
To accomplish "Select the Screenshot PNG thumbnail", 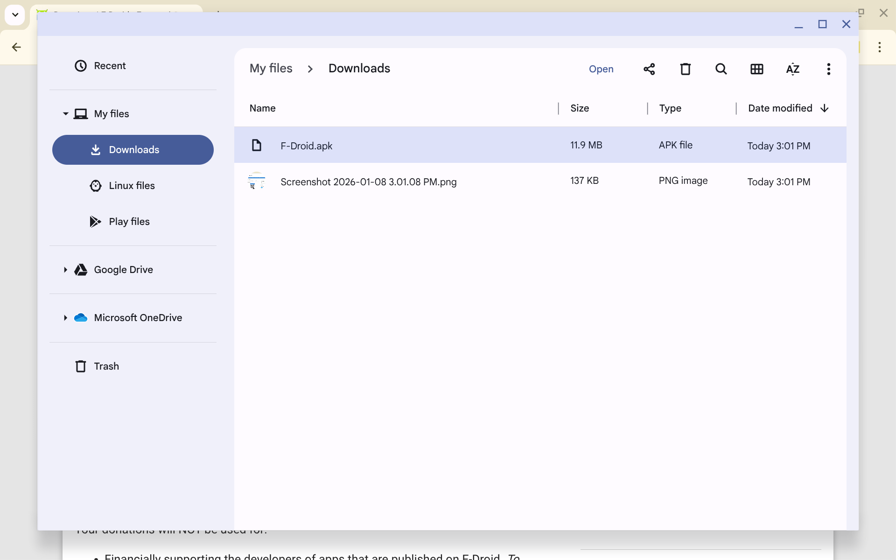I will [256, 181].
